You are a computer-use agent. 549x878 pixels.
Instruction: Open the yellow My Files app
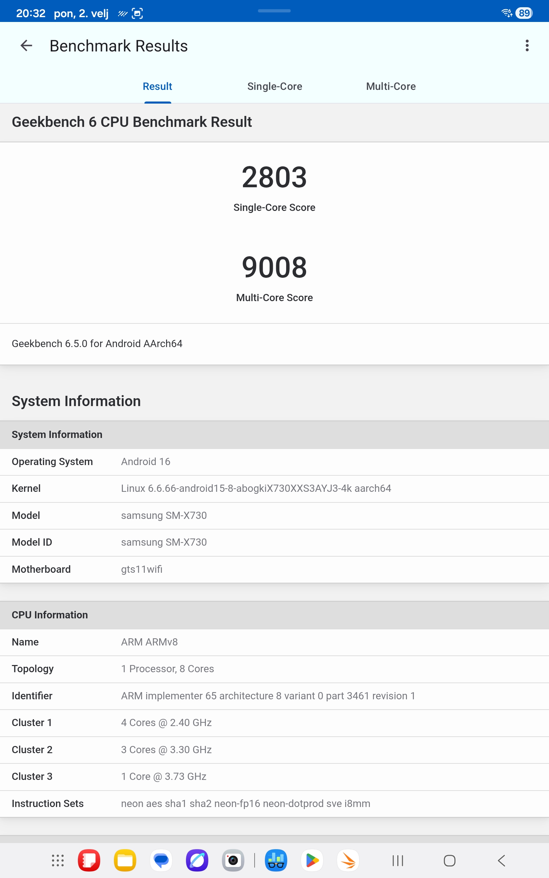coord(125,860)
